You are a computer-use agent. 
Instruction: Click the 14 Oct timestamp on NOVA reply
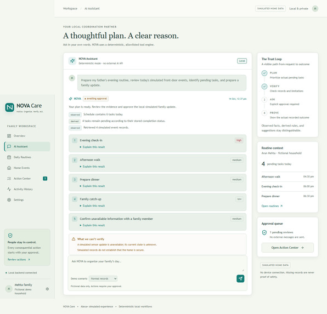coord(238,99)
